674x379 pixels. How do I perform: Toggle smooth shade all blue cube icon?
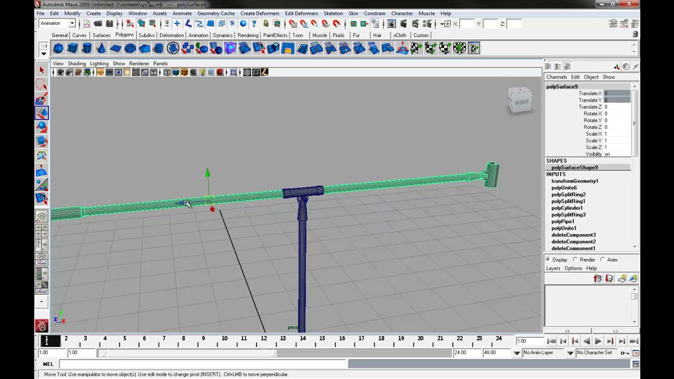(176, 72)
